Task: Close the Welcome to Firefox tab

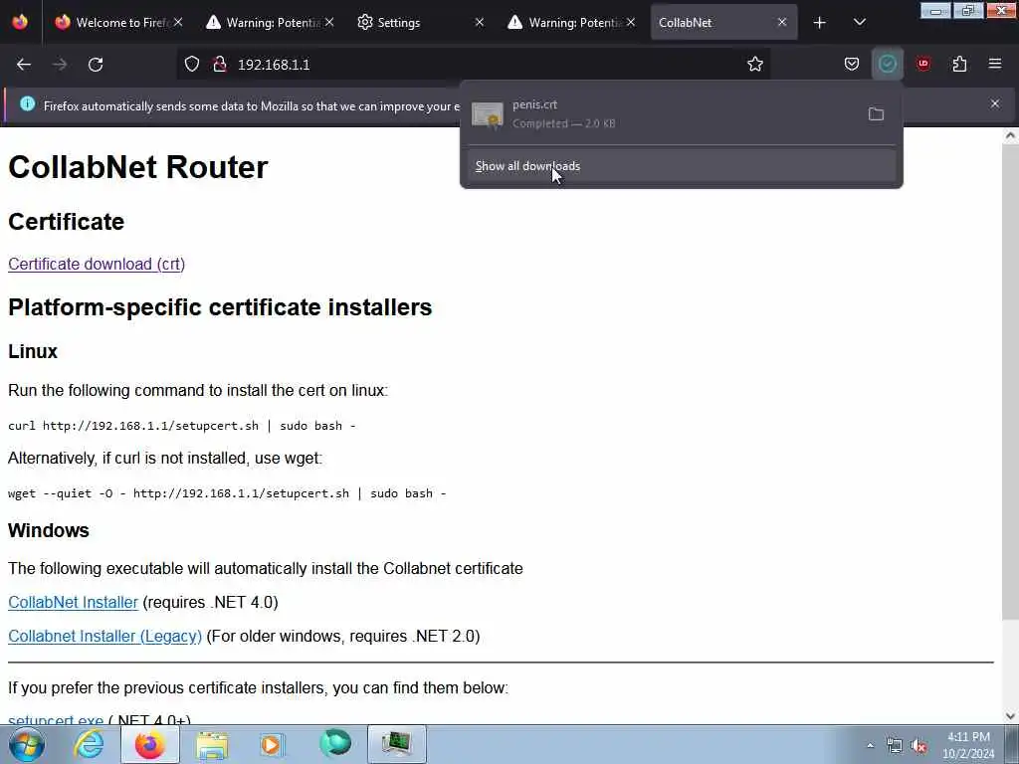Action: (x=177, y=22)
